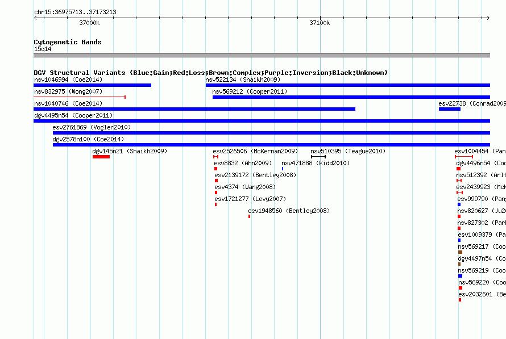Viewport: 506px width, 339px height.
Task: Select the nsv569220 red loss marker
Action: tap(461, 288)
